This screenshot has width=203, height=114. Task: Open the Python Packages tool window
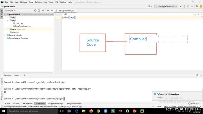tap(56, 104)
